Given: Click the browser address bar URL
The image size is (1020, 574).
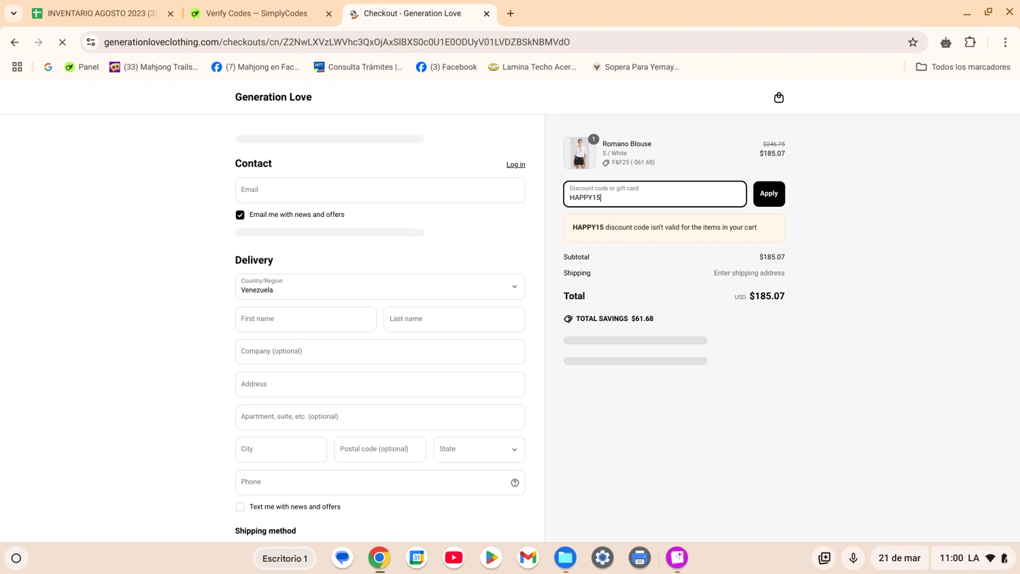Looking at the screenshot, I should click(337, 42).
